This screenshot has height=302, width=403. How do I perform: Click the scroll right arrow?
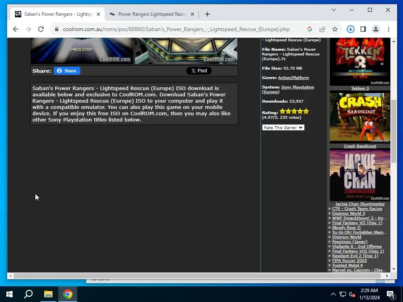coord(387,276)
